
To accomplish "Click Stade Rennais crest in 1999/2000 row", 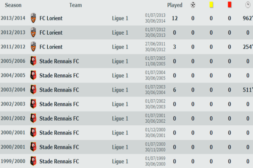I will (33, 161).
